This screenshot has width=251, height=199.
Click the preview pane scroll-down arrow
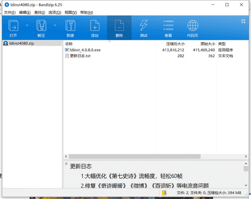pyautogui.click(x=246, y=185)
